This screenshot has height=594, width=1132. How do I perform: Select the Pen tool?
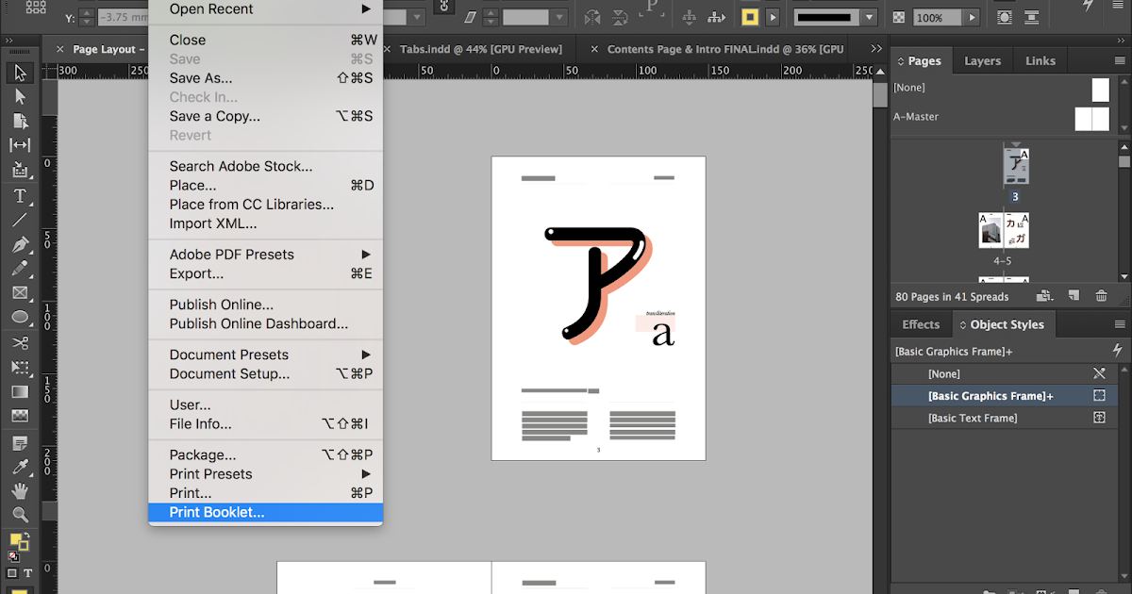pos(20,244)
